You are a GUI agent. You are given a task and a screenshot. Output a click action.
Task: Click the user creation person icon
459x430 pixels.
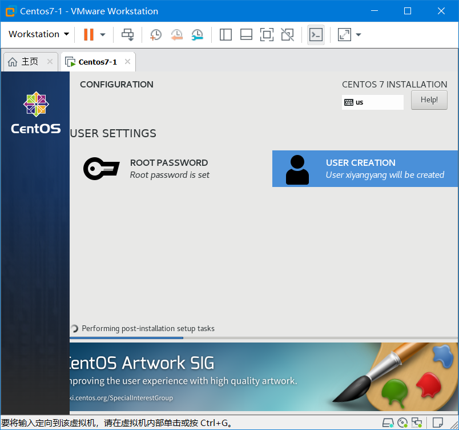[x=297, y=170]
